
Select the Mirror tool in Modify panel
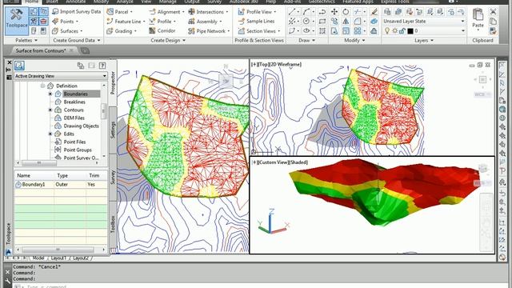(x=346, y=22)
